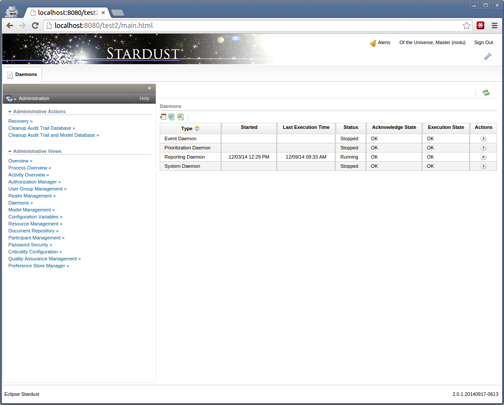Collapse the Administrative Views section

tap(10, 152)
